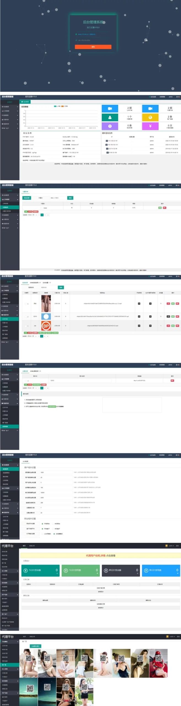The height and width of the screenshot is (706, 181).
Task: Click list icon on blue 昨日打赏笔数 card
Action: point(146,570)
